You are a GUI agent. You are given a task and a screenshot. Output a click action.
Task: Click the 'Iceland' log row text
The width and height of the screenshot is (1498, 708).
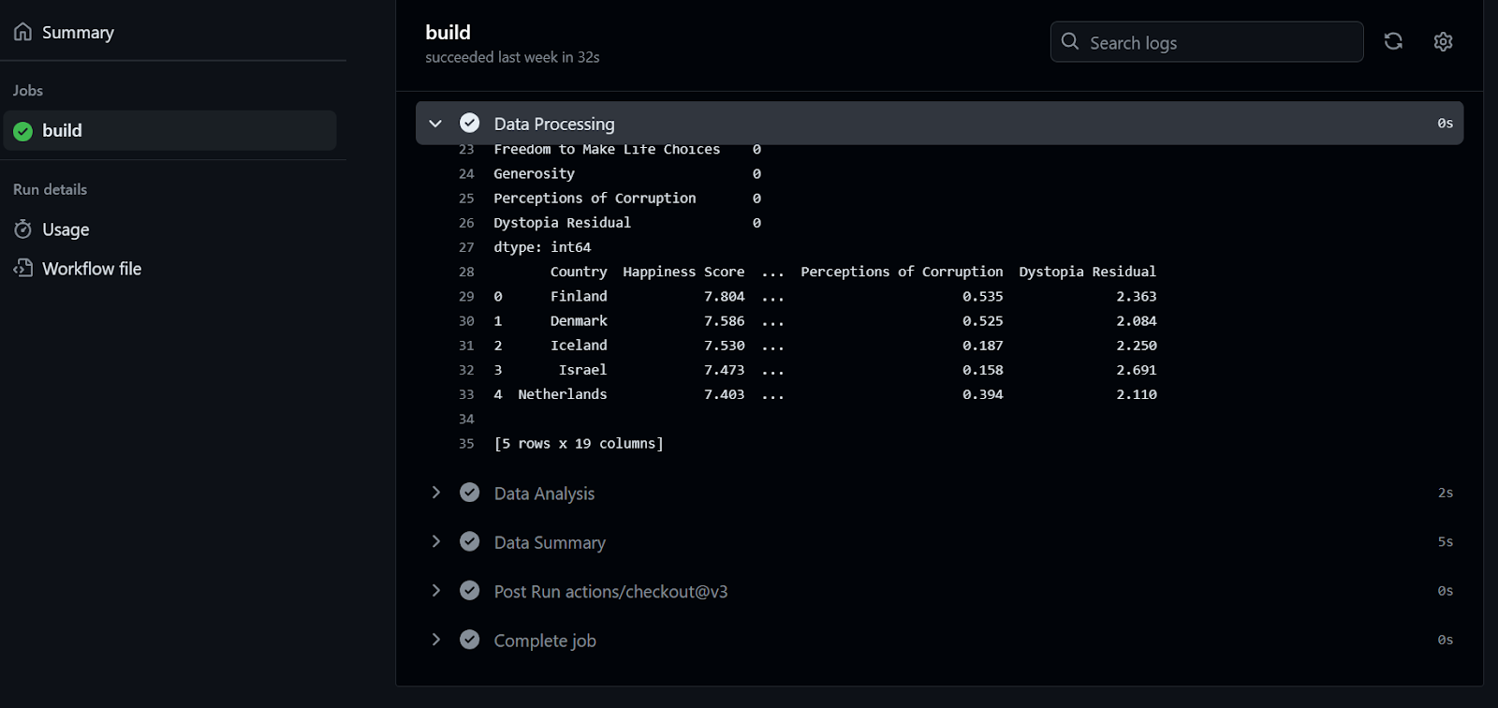(579, 346)
